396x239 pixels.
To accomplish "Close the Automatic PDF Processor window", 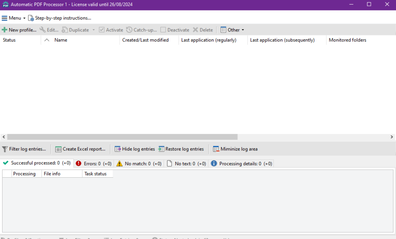I will pyautogui.click(x=387, y=5).
